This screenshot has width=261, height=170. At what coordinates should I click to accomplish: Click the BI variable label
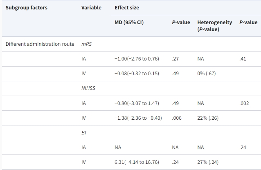(83, 133)
